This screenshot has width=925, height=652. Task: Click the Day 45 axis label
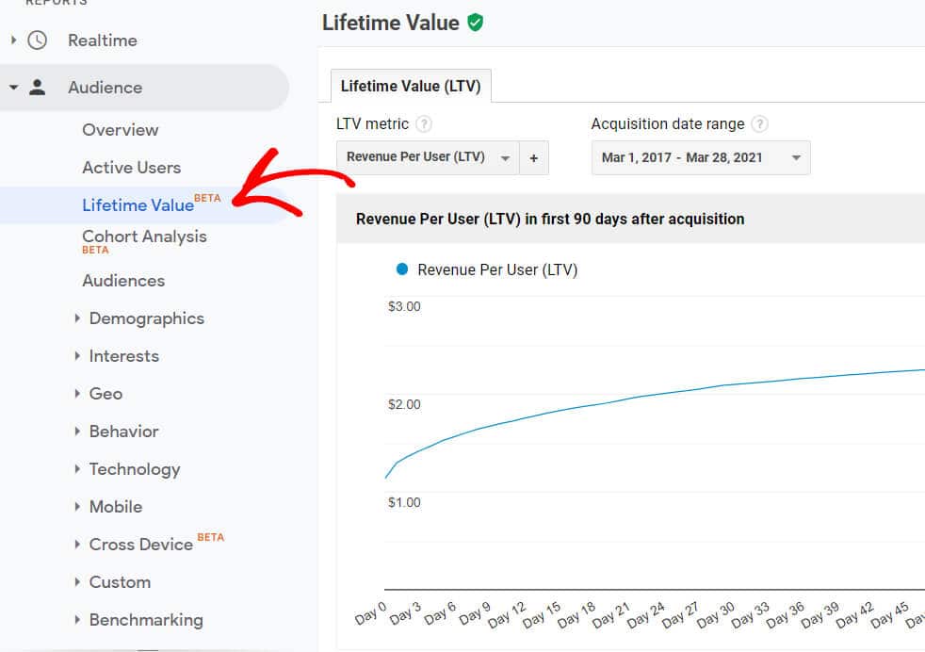[x=889, y=615]
